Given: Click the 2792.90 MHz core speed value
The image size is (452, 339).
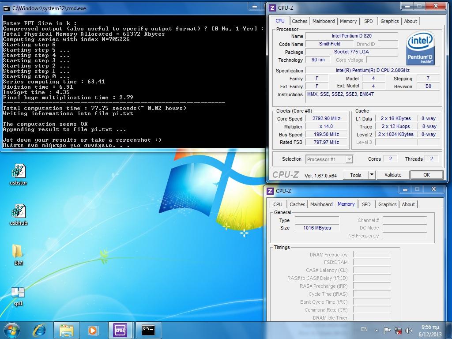Looking at the screenshot, I should coord(326,118).
